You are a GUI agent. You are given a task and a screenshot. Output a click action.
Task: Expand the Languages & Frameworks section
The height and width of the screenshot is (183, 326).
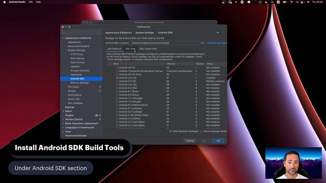tap(63, 128)
